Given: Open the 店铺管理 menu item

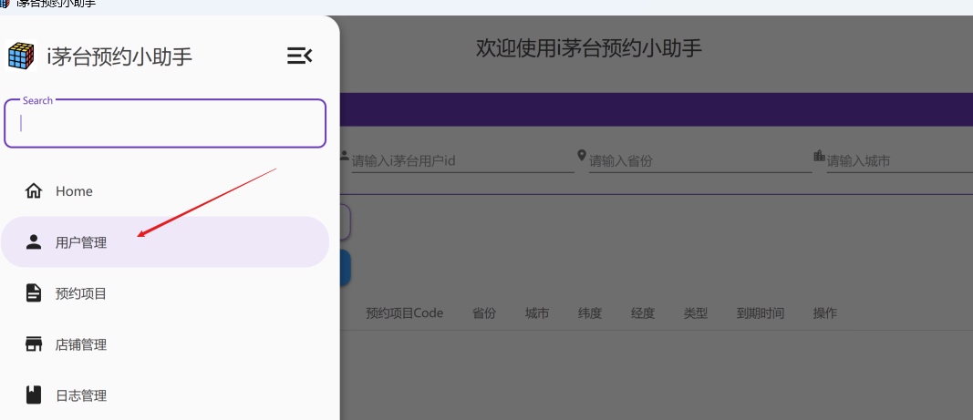Looking at the screenshot, I should click(x=164, y=344).
